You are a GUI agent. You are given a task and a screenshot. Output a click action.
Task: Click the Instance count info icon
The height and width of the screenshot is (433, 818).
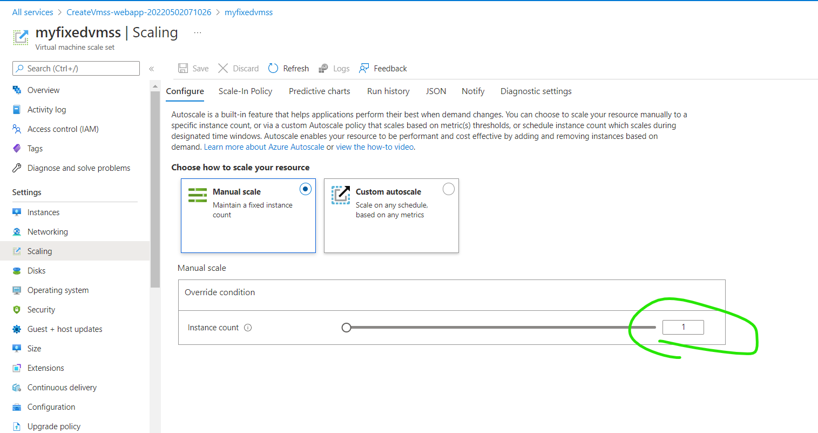(x=248, y=328)
